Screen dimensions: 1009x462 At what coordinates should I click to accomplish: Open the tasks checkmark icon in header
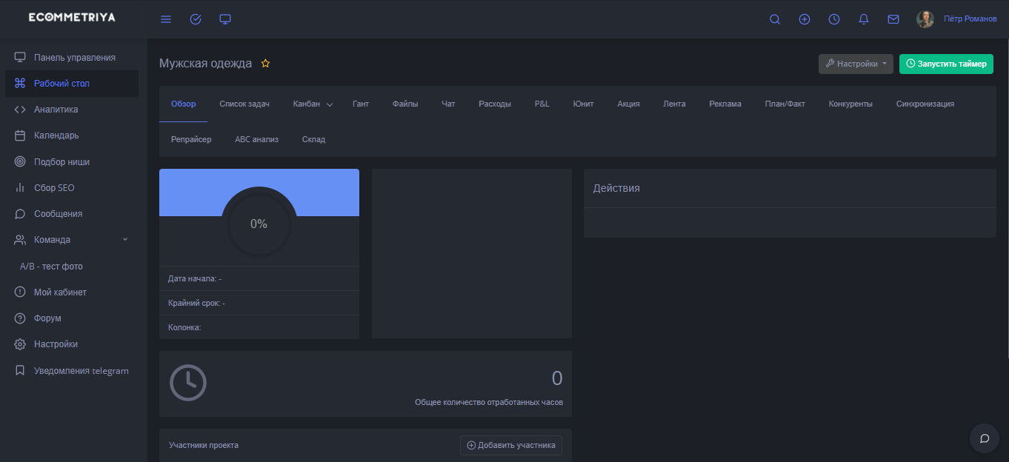196,19
